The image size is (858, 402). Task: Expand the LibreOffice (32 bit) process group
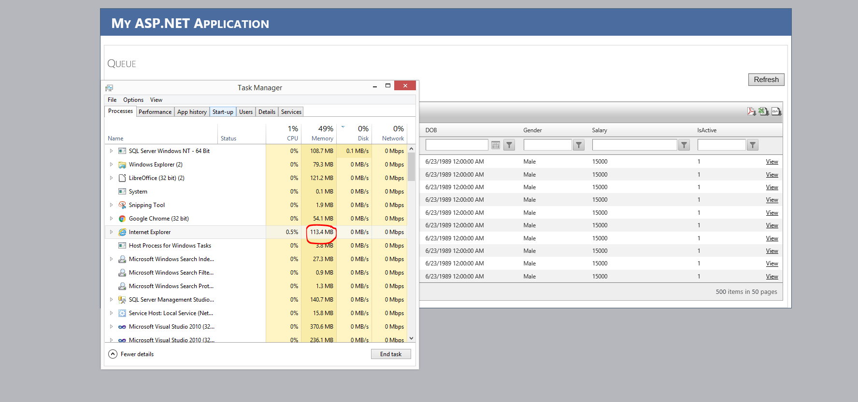111,178
